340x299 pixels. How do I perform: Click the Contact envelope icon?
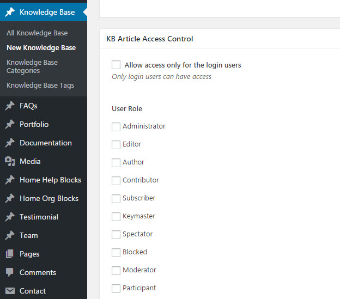9,291
